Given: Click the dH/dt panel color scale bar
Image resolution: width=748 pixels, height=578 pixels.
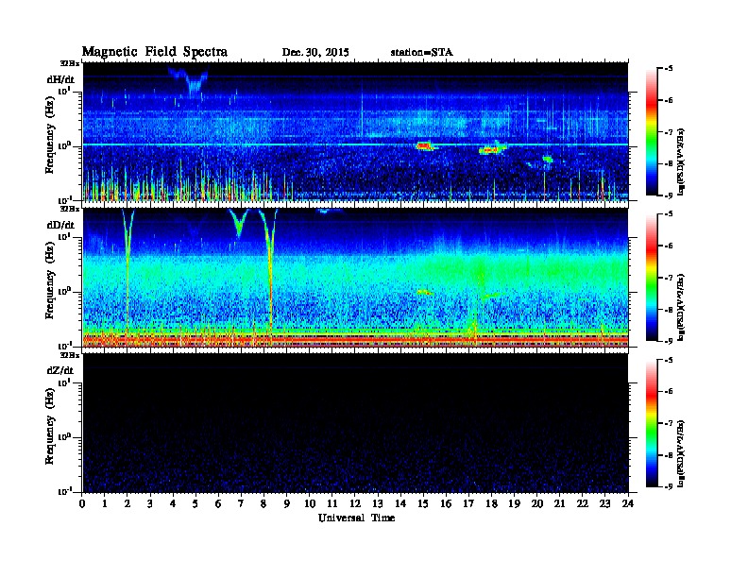Looking at the screenshot, I should 651,131.
